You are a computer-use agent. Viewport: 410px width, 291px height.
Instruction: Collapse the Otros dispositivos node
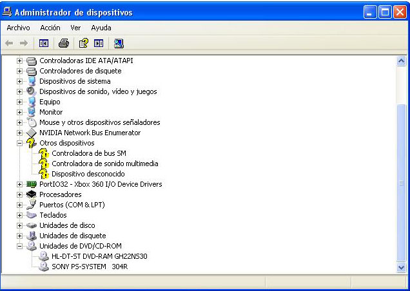[19, 143]
